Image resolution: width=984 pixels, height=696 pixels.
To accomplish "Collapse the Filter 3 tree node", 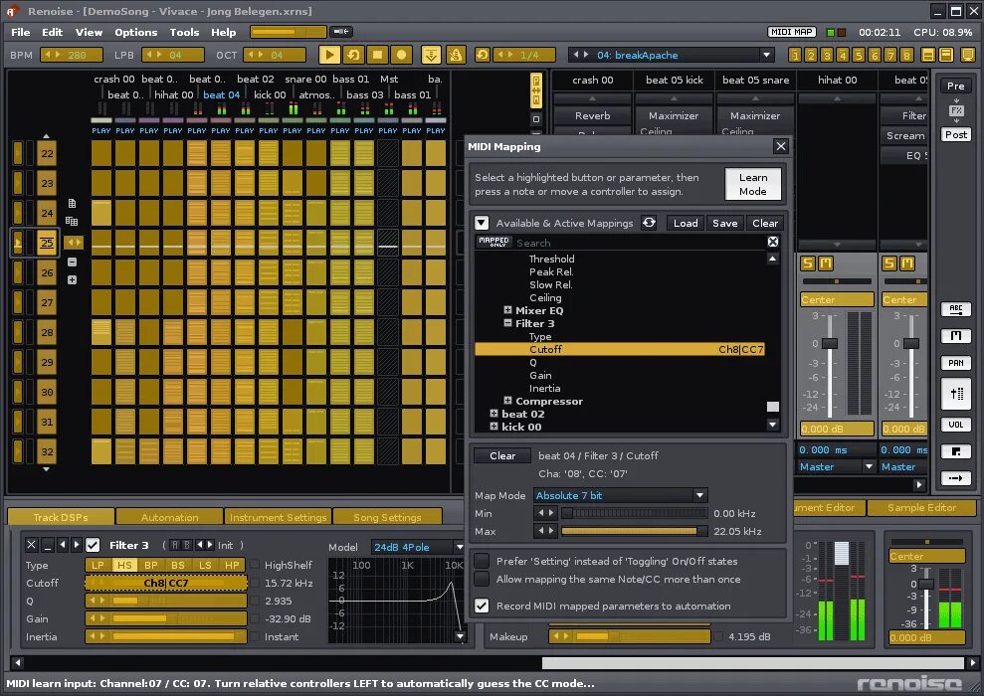I will (x=508, y=324).
